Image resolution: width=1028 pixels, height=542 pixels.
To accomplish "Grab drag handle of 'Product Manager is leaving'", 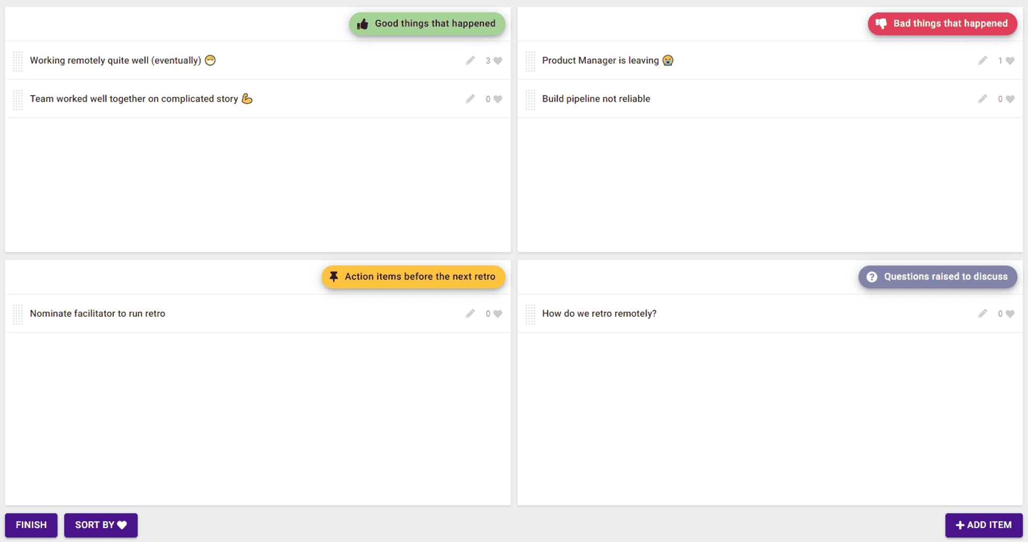I will [x=530, y=61].
